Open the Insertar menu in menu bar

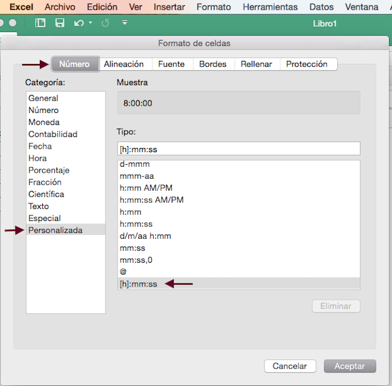click(x=169, y=7)
